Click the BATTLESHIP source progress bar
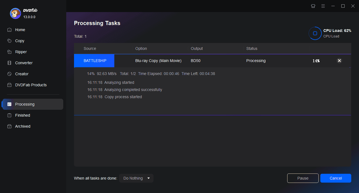The width and height of the screenshot is (359, 193). click(x=94, y=61)
